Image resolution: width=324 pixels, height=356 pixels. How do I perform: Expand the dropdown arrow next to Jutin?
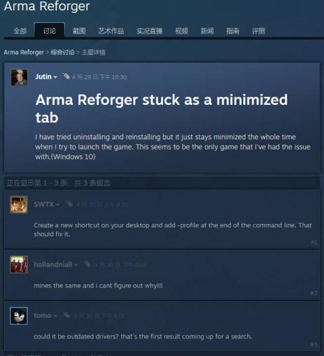click(55, 77)
